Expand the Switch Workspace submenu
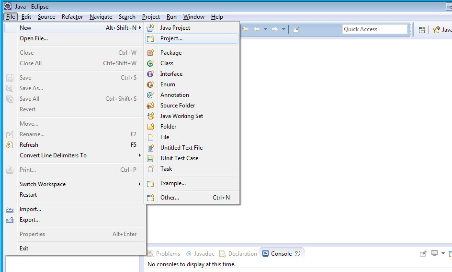Image resolution: width=452 pixels, height=272 pixels. [74, 184]
